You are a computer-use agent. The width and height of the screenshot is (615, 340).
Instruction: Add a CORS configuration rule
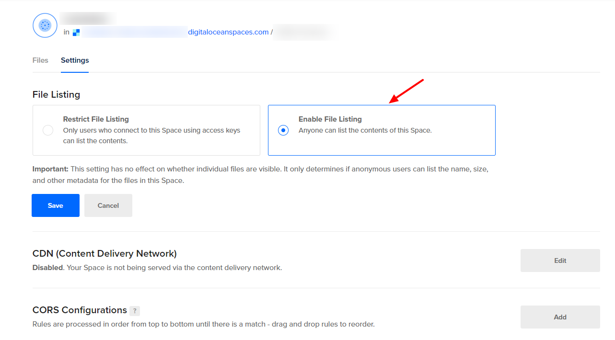point(560,317)
